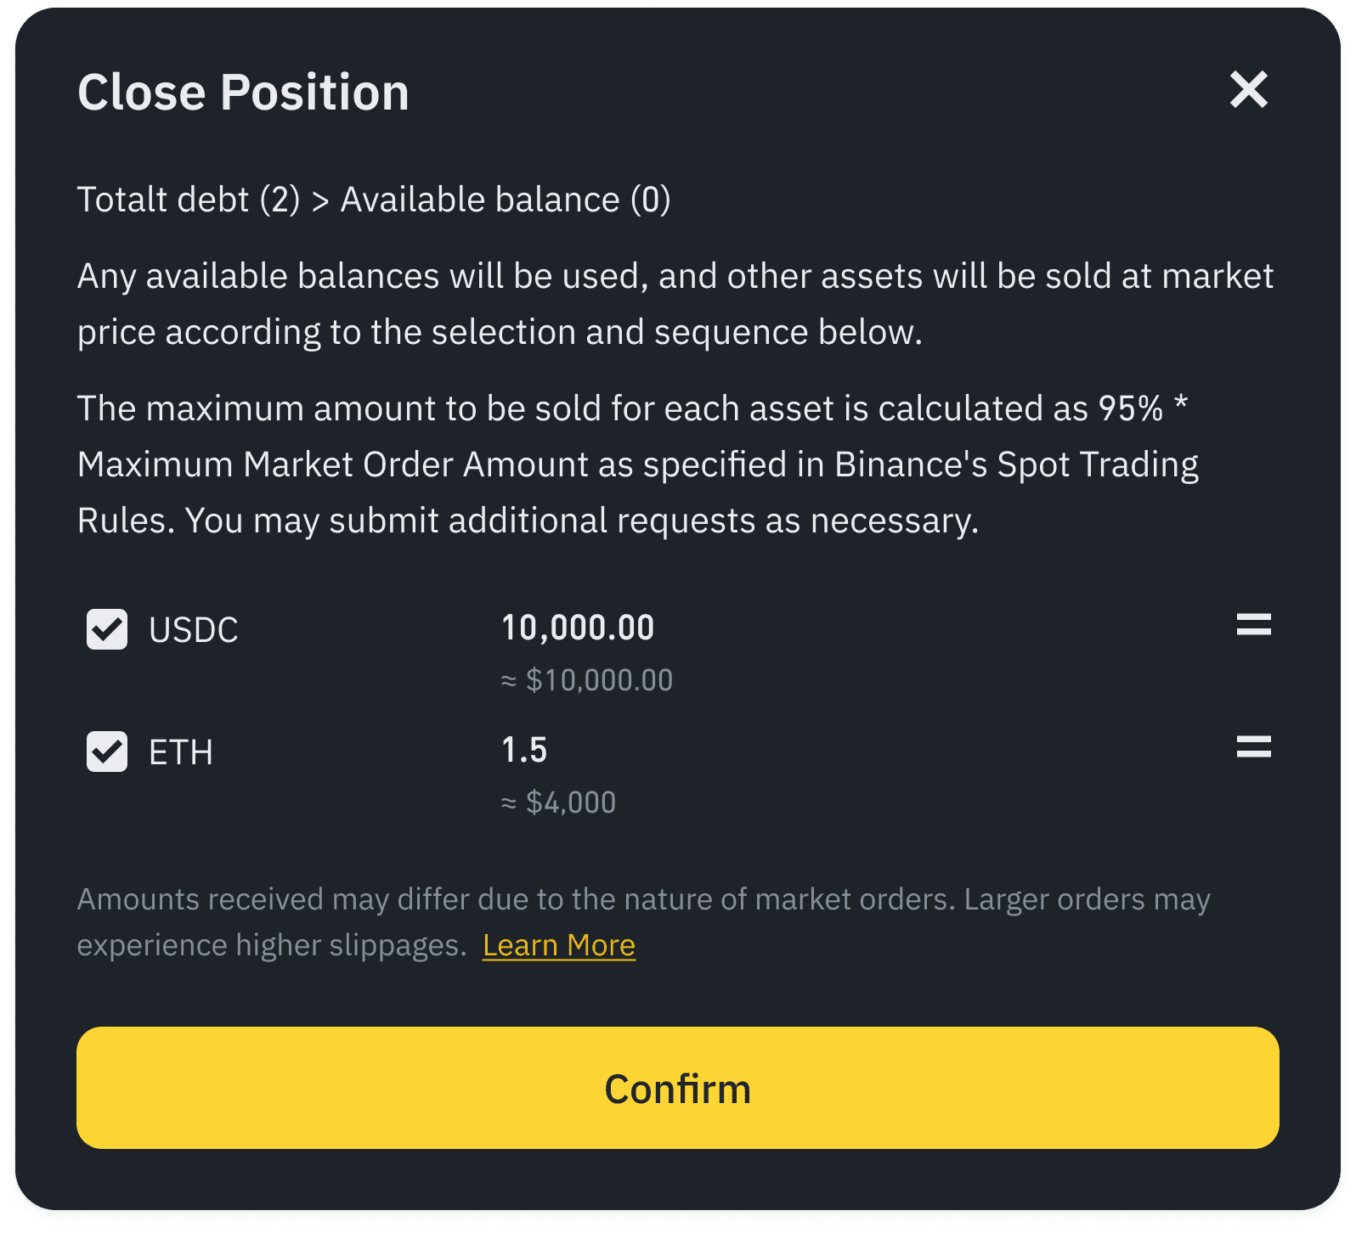Select the ETH asset label
The height and width of the screenshot is (1233, 1356).
point(181,752)
